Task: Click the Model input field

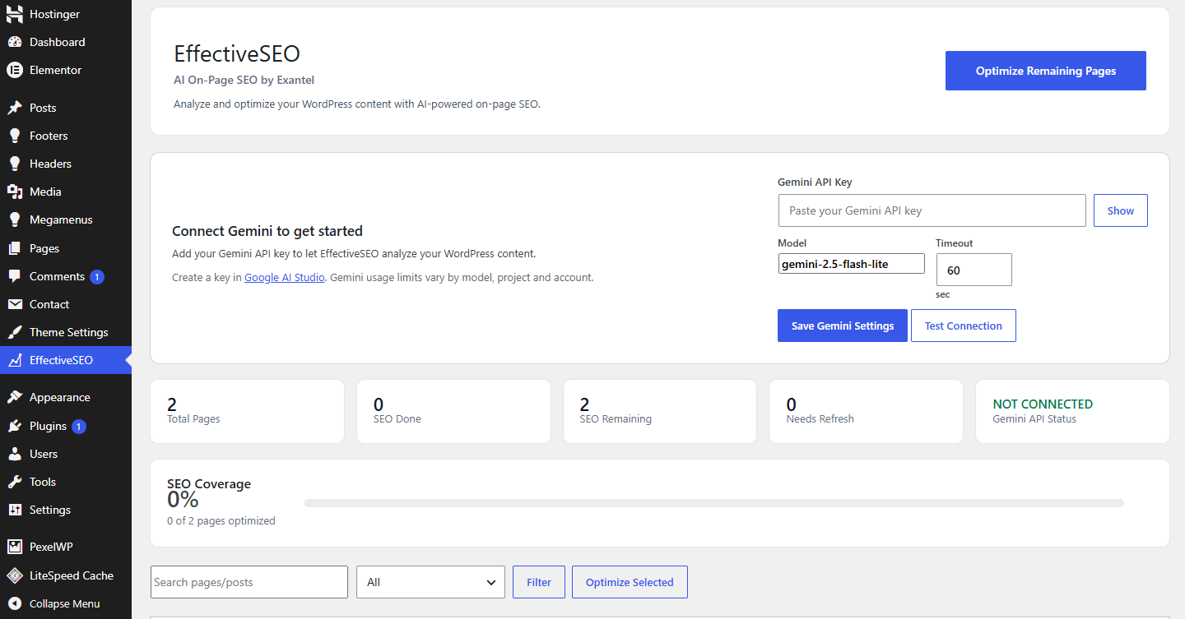Action: tap(852, 264)
